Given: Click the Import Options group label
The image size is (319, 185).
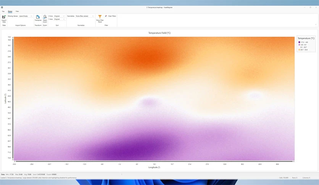Looking at the screenshot, I should tap(21, 25).
